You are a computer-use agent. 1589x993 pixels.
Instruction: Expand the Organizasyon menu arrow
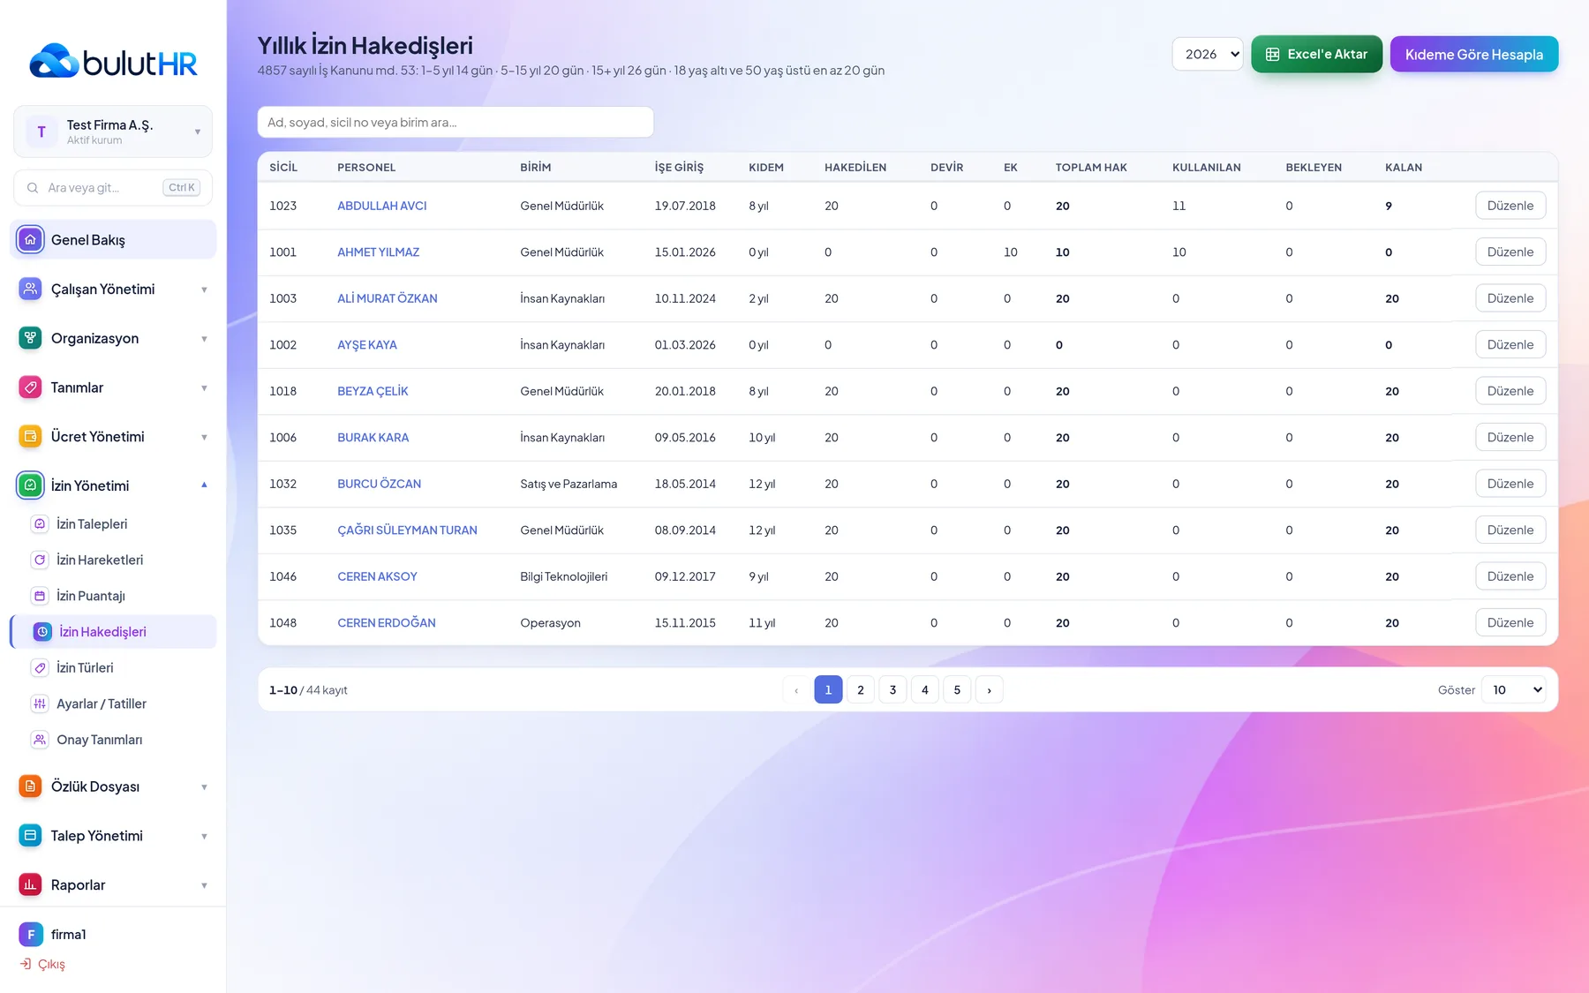204,339
